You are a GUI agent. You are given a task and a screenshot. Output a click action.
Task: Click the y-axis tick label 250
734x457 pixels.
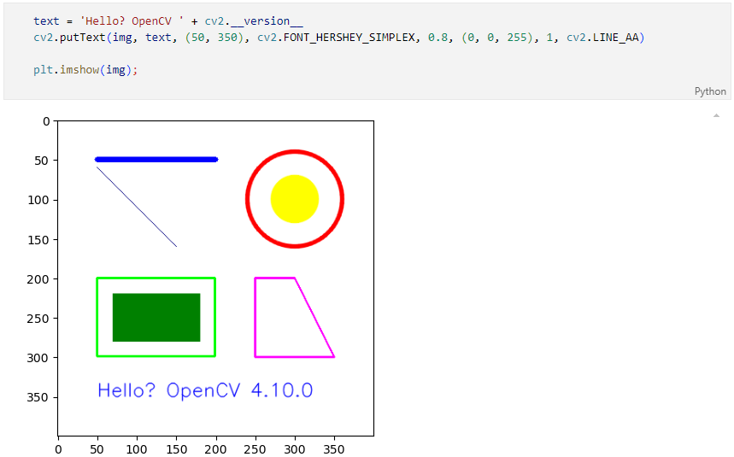point(38,319)
